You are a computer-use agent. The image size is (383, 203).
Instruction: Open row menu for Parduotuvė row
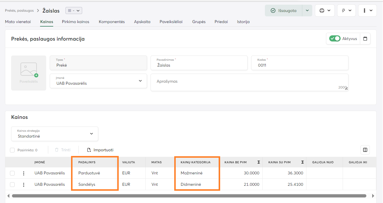click(24, 173)
